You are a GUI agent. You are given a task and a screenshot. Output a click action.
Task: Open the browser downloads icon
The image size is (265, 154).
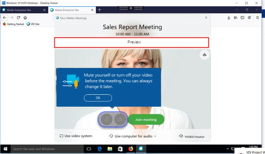(x=229, y=18)
